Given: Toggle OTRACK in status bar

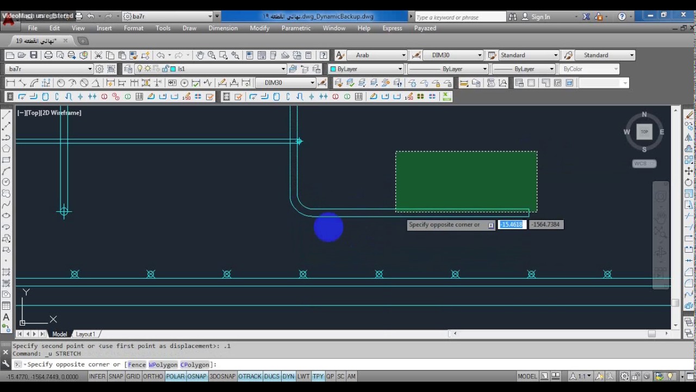Looking at the screenshot, I should (250, 376).
